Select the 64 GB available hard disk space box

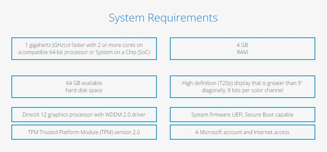point(84,87)
